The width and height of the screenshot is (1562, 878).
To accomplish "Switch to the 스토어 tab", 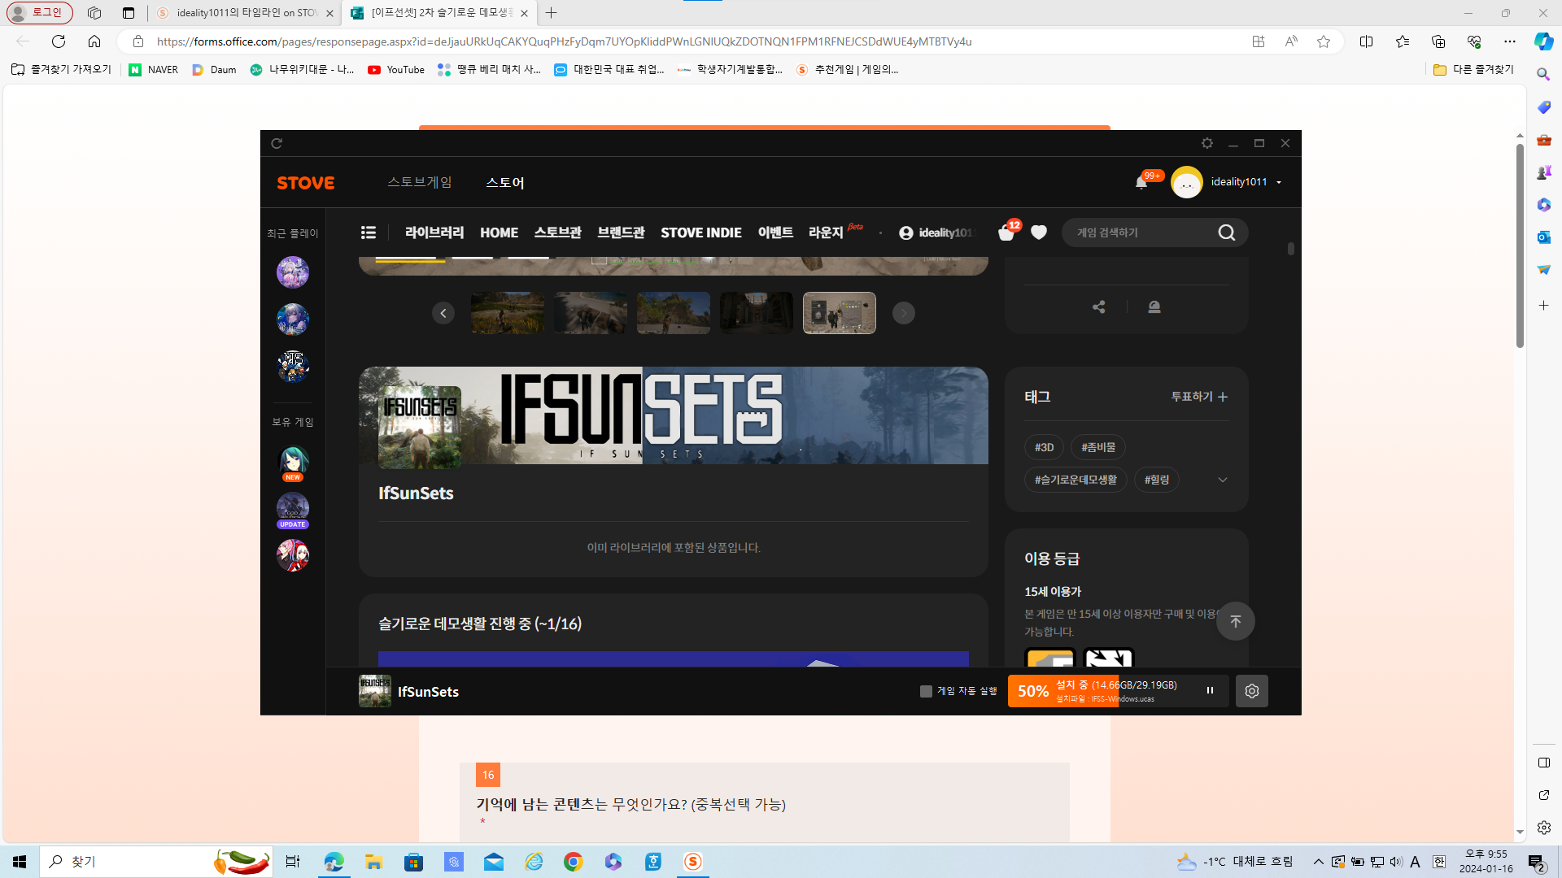I will pyautogui.click(x=505, y=183).
